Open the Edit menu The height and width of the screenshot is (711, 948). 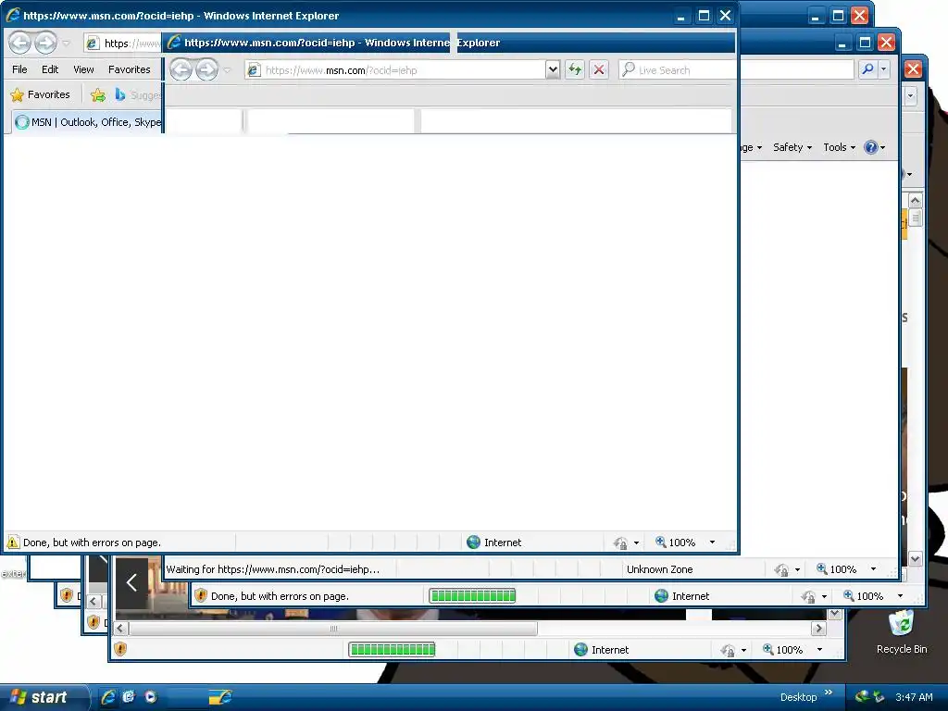(50, 69)
